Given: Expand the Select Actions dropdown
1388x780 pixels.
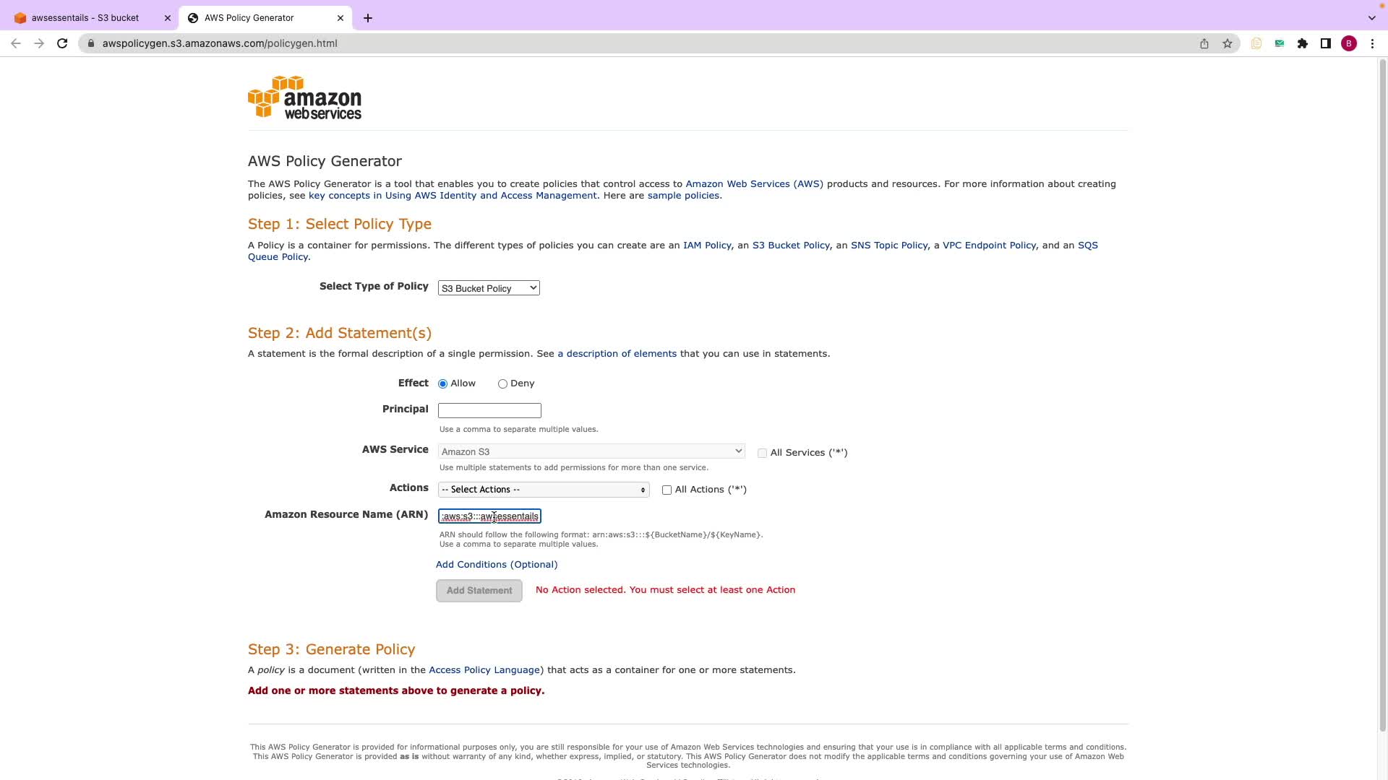Looking at the screenshot, I should [543, 490].
